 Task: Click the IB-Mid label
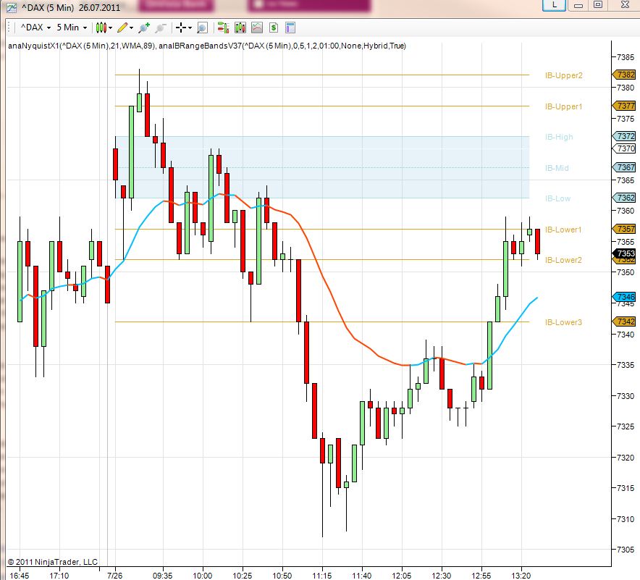click(x=557, y=168)
